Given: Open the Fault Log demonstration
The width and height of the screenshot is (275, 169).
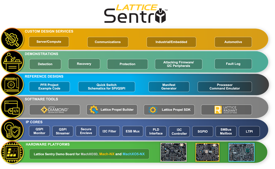Looking at the screenshot, I should 233,64.
